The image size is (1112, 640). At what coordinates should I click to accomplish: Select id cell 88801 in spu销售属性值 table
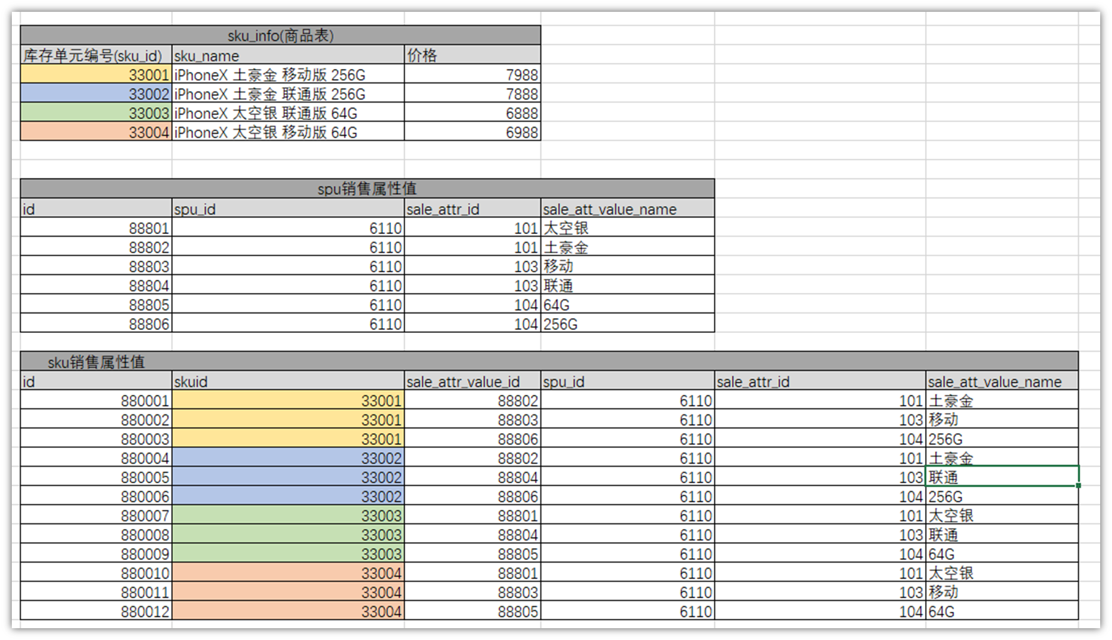click(x=96, y=227)
